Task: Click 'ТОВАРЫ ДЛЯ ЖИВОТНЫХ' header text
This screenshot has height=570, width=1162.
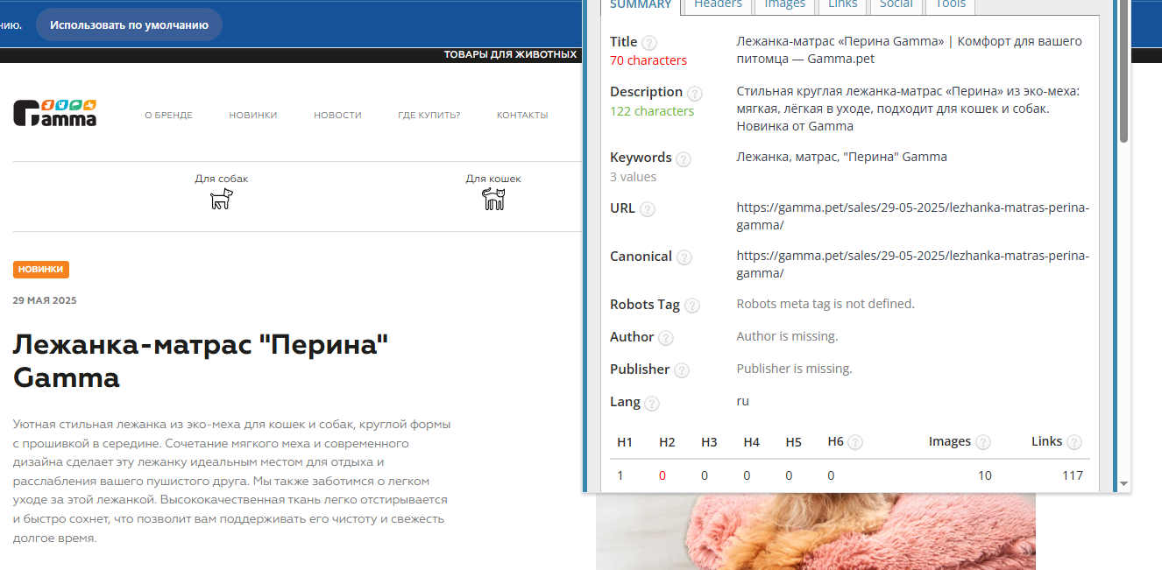Action: (510, 54)
